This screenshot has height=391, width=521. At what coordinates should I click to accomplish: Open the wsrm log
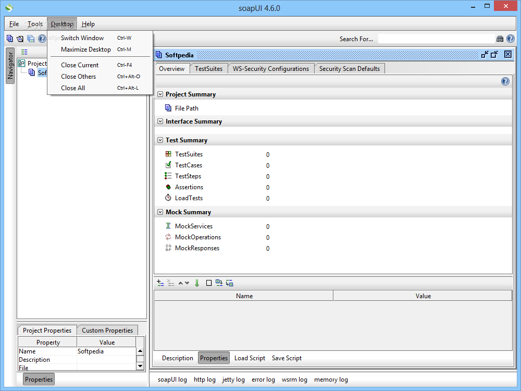tap(294, 380)
